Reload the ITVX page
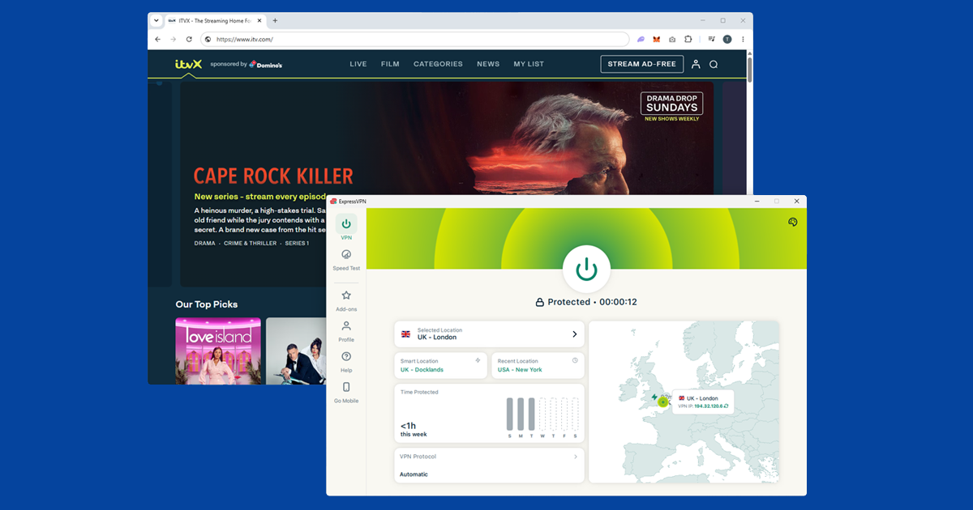 coord(189,39)
